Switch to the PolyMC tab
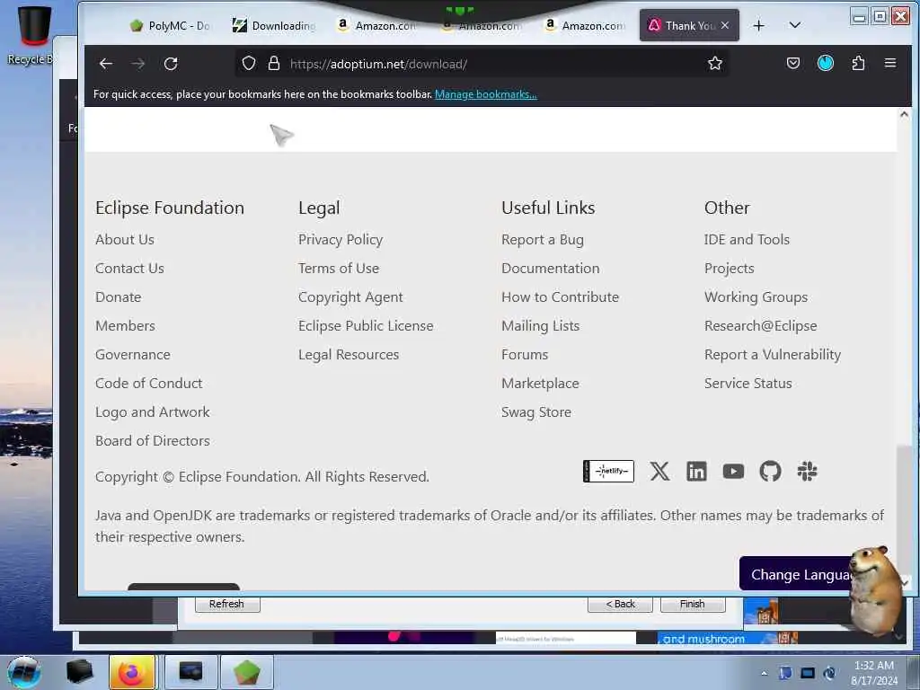The width and height of the screenshot is (920, 690). click(x=169, y=25)
